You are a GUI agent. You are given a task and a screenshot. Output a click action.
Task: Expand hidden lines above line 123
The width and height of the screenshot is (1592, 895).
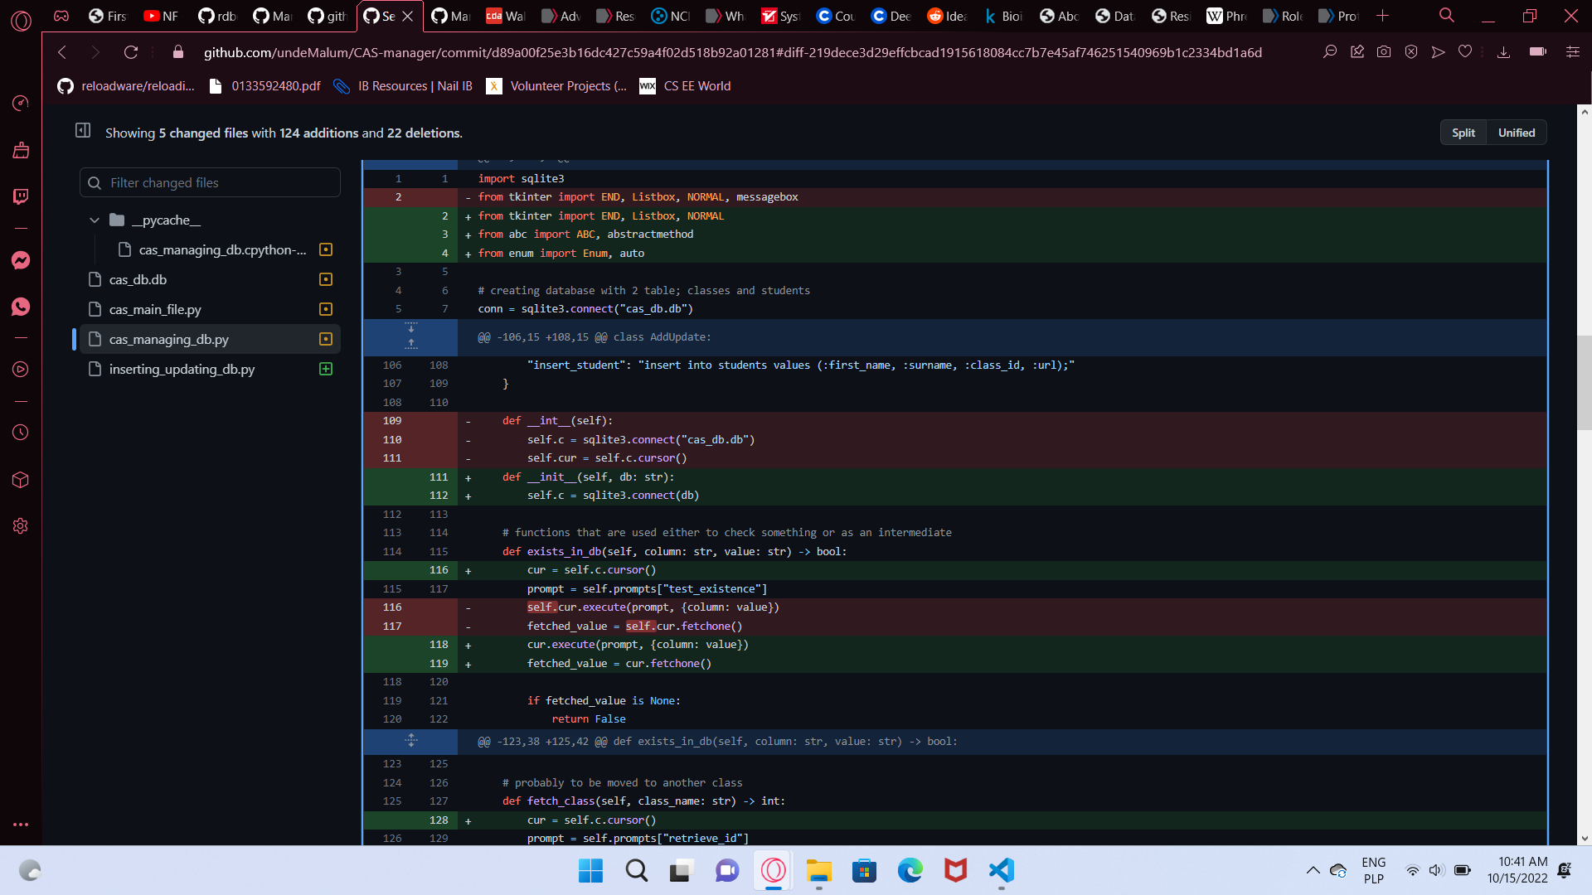click(410, 741)
